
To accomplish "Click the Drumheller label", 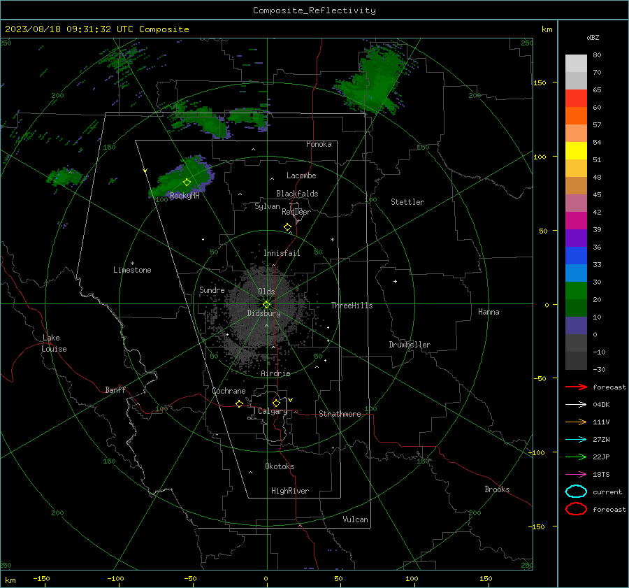I will [x=410, y=345].
